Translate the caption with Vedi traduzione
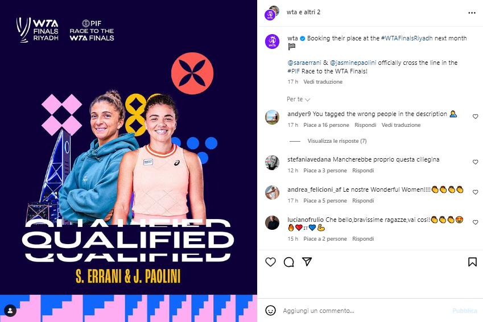The height and width of the screenshot is (322, 483). pos(323,82)
